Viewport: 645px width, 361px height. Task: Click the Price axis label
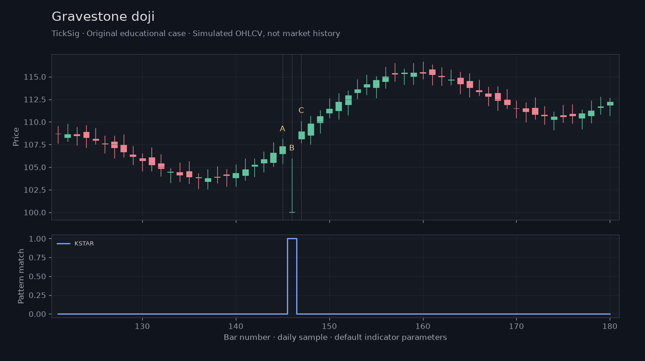point(16,137)
